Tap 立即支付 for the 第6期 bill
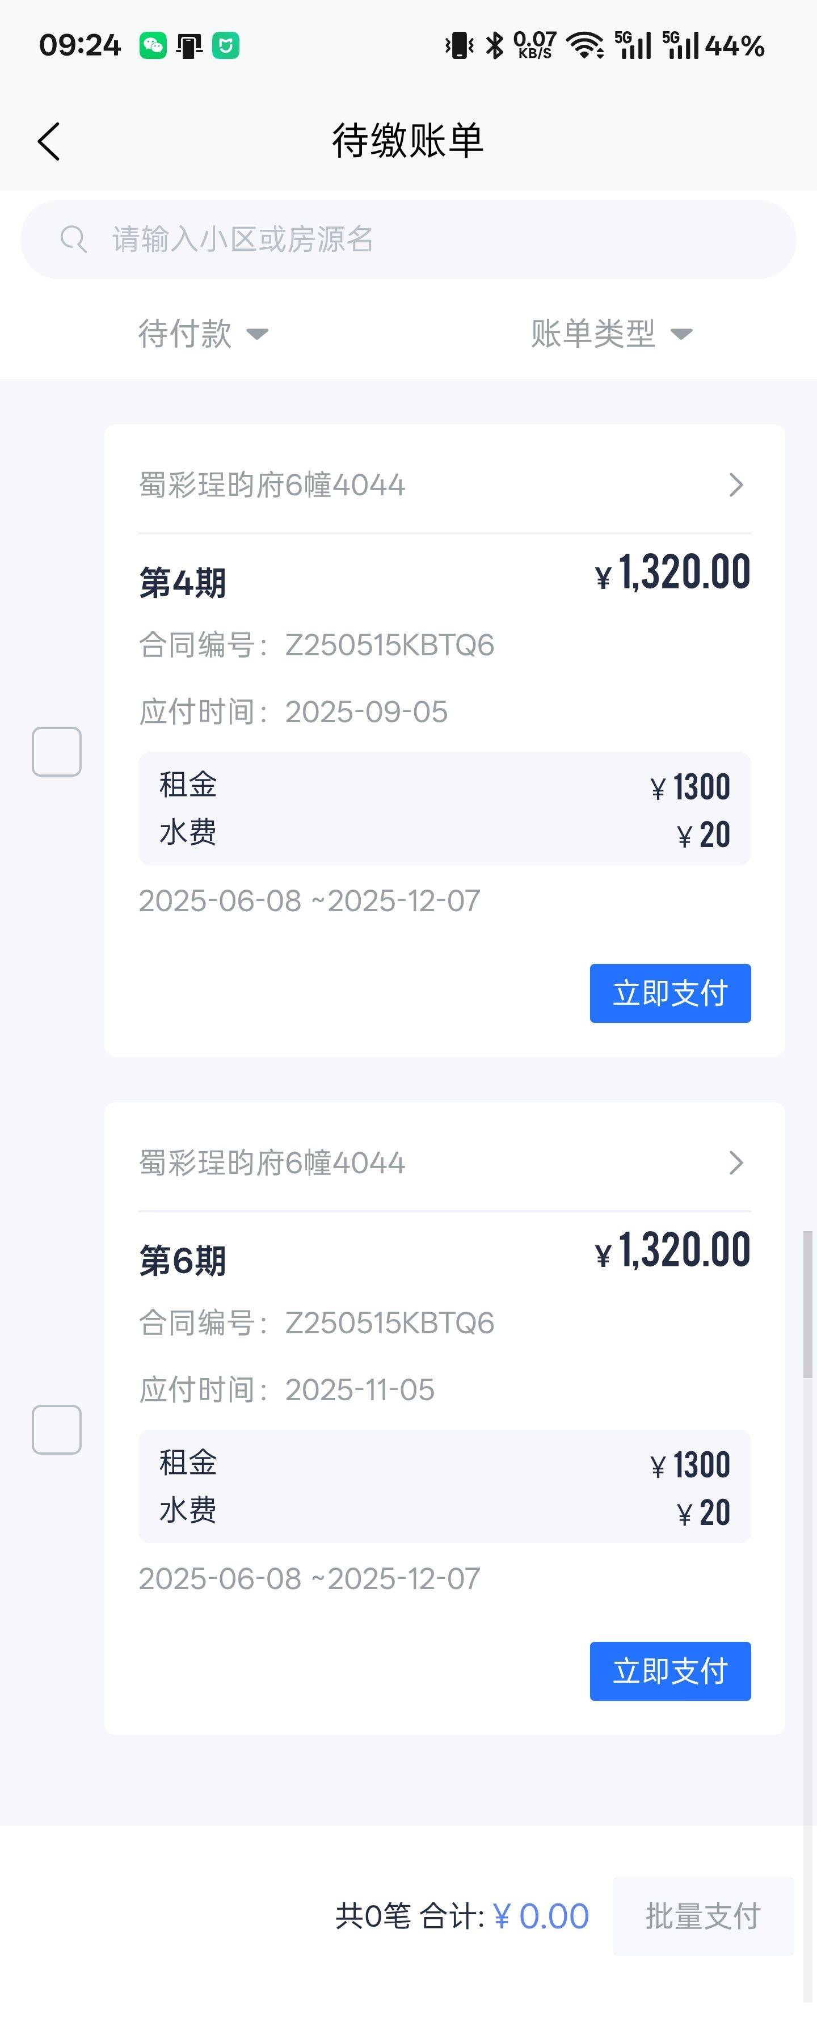Image resolution: width=817 pixels, height=2043 pixels. [670, 1671]
